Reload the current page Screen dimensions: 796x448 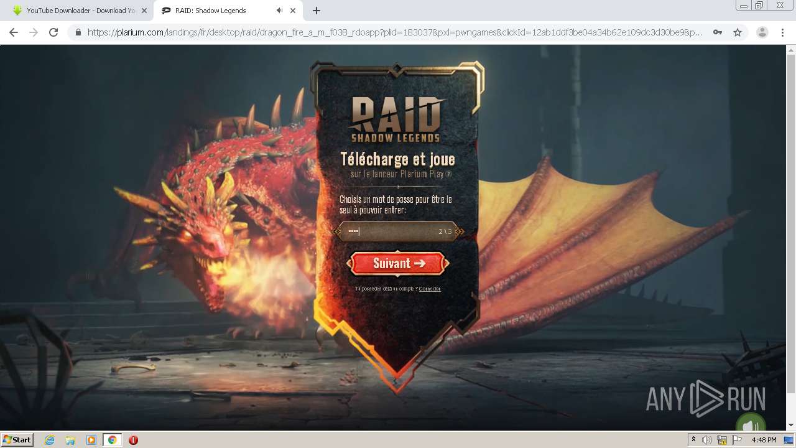(x=53, y=32)
